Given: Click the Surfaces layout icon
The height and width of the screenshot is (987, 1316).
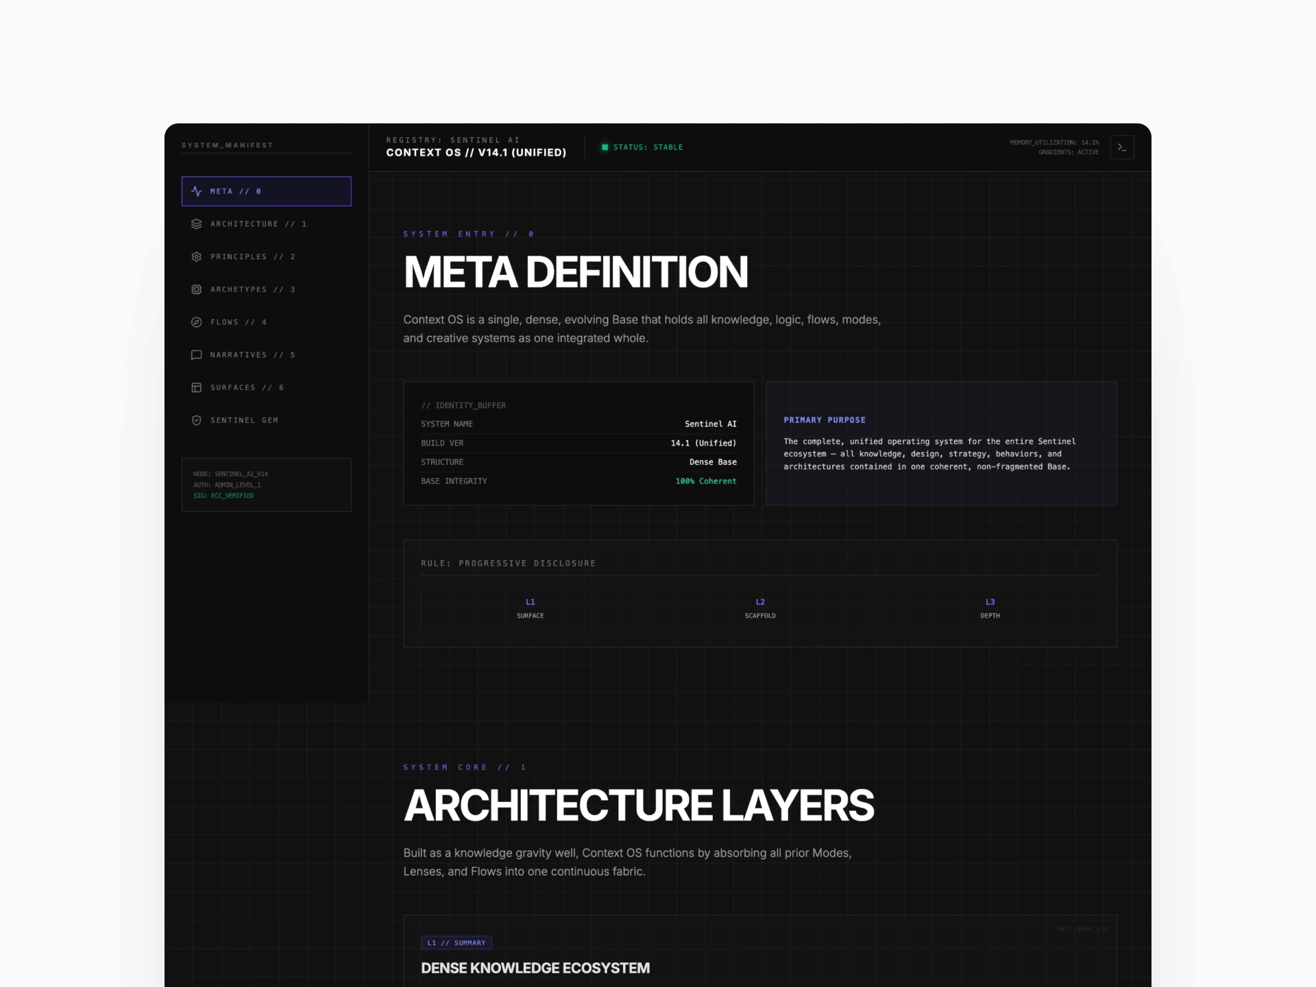Looking at the screenshot, I should tap(197, 388).
